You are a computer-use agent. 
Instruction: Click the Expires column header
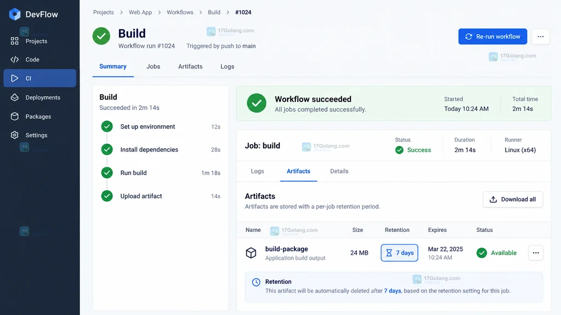[437, 230]
